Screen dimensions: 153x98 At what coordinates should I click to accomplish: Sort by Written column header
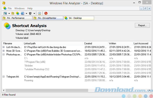(x=120, y=43)
